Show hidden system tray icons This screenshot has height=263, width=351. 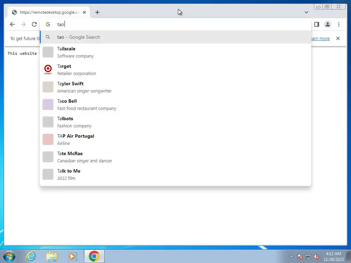(x=291, y=256)
